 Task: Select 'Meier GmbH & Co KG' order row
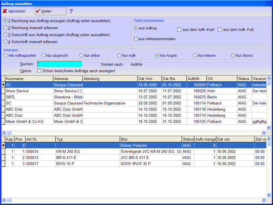pos(134,122)
